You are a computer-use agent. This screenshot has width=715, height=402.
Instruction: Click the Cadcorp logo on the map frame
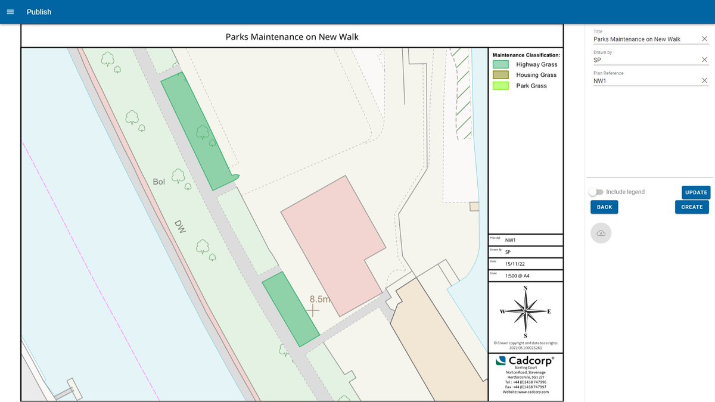coord(525,360)
